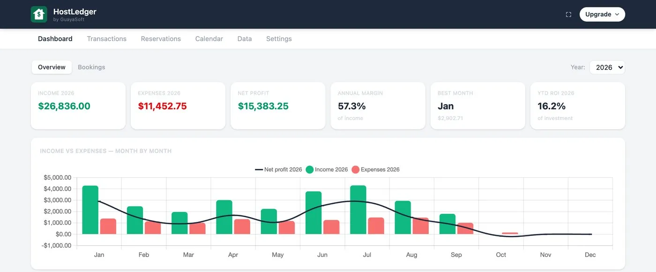Click the Nov x-axis label
The width and height of the screenshot is (656, 272).
[x=545, y=255]
